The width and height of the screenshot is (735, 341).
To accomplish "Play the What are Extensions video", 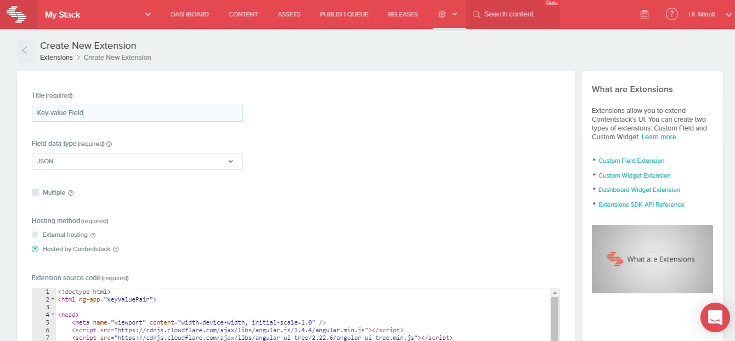I will point(652,259).
